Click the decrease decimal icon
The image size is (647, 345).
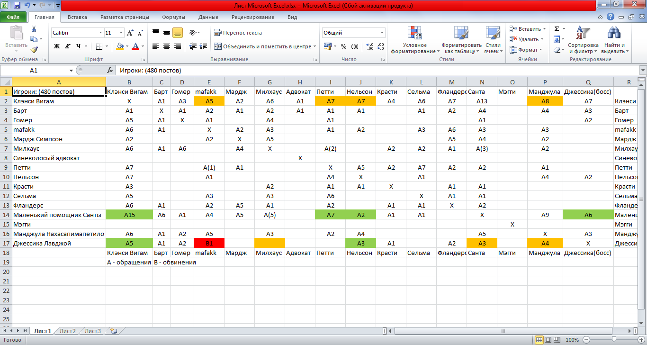pyautogui.click(x=380, y=46)
